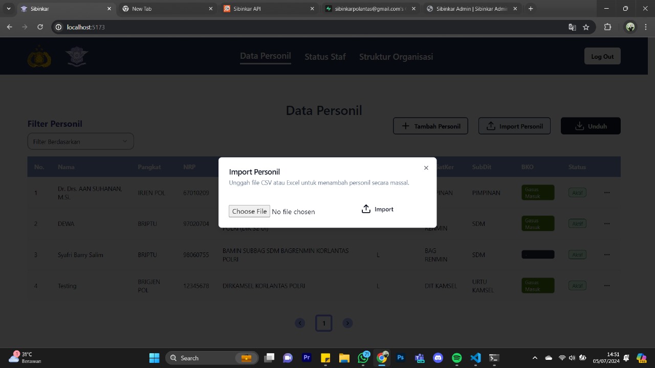Viewport: 655px width, 368px height.
Task: Go to previous page arrow
Action: [300, 323]
